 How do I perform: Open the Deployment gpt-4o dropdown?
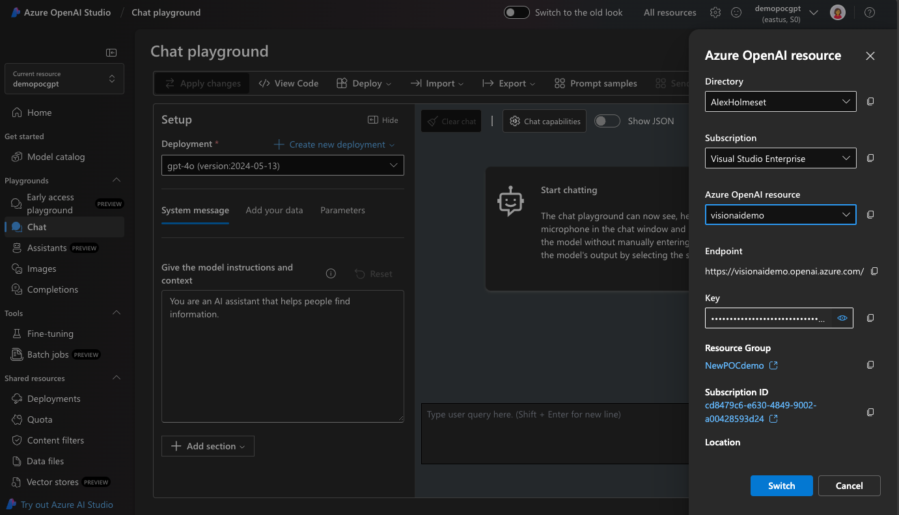point(283,166)
